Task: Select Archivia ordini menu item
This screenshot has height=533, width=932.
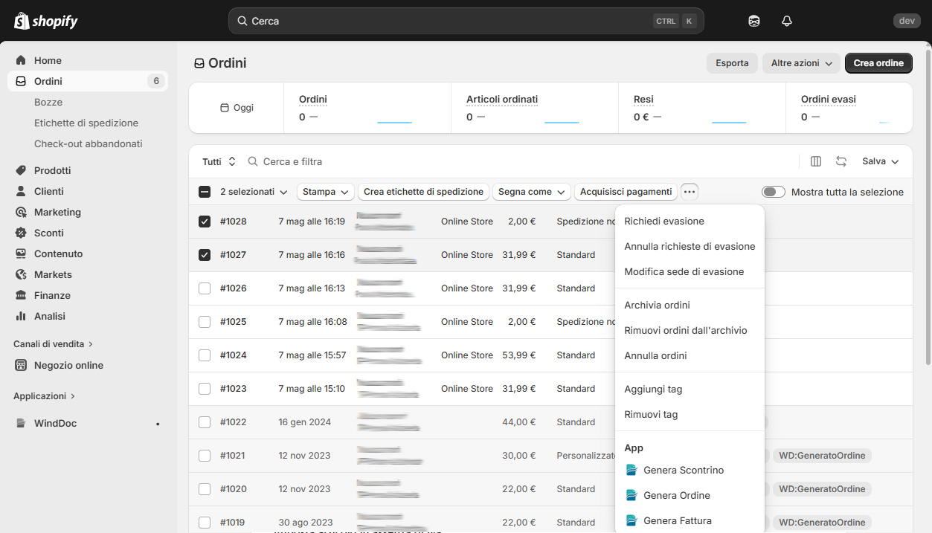Action: click(x=690, y=305)
